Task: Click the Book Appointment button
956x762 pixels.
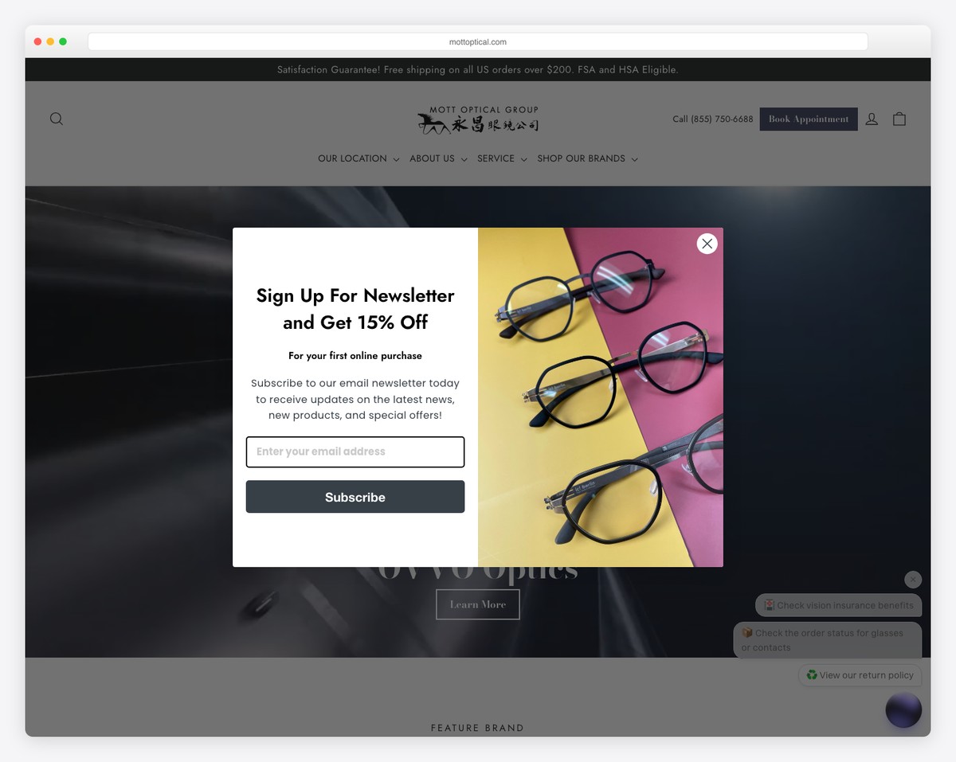Action: tap(808, 119)
